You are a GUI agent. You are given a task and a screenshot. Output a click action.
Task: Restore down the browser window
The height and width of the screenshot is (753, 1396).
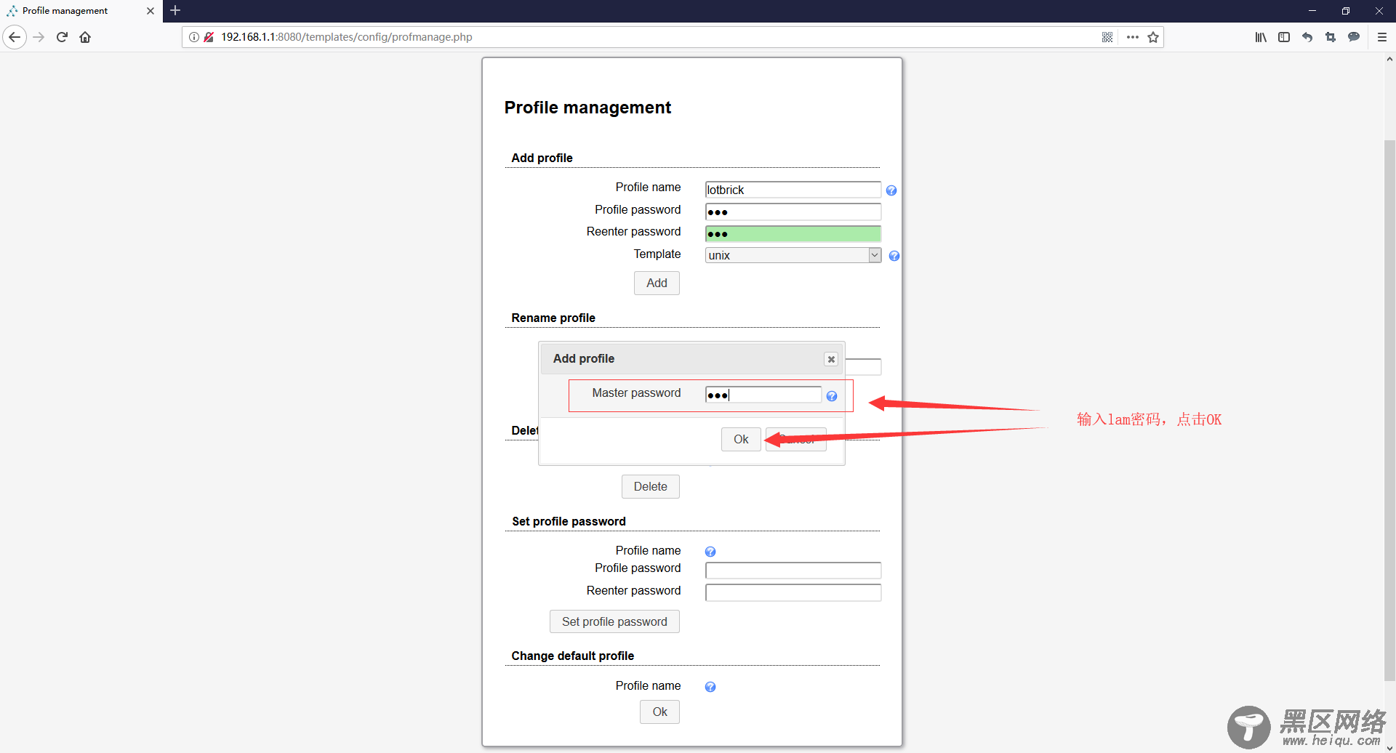point(1346,11)
